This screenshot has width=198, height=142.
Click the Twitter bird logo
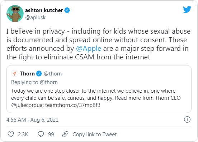pos(187,9)
